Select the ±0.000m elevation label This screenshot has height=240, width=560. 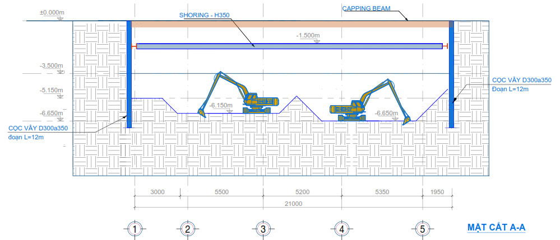pyautogui.click(x=52, y=12)
